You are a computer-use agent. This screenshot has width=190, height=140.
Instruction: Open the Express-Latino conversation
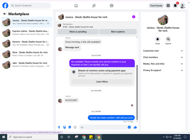pyautogui.click(x=27, y=33)
